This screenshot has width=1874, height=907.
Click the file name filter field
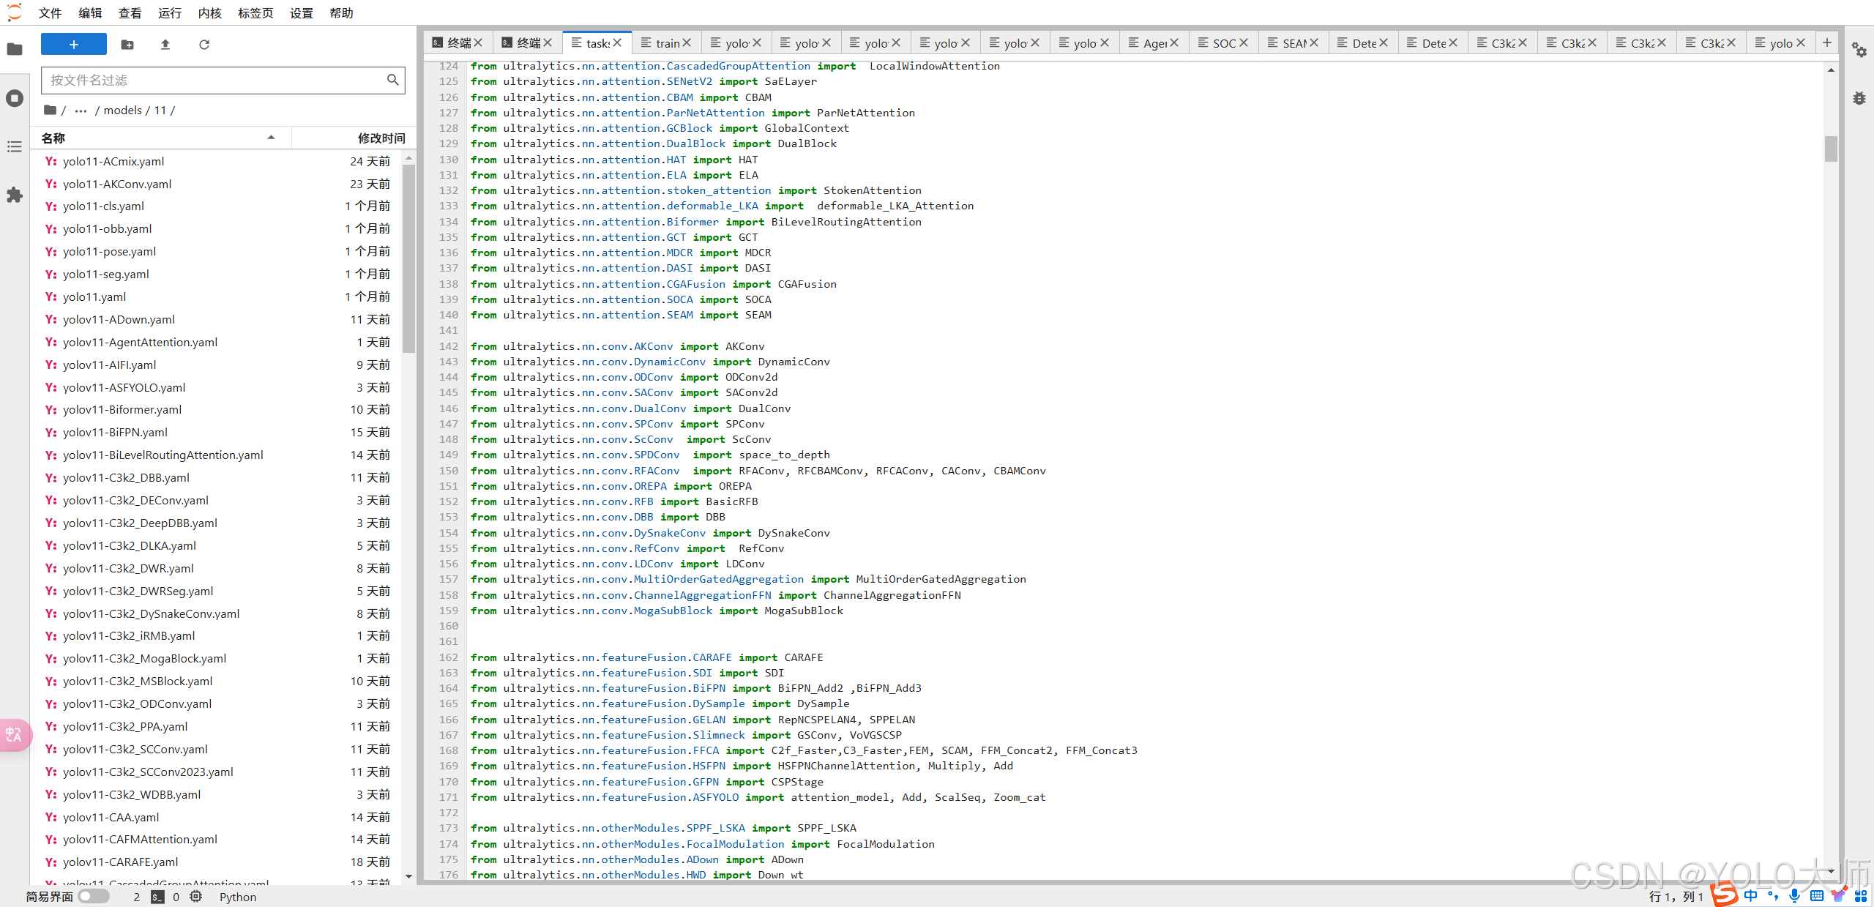[216, 80]
